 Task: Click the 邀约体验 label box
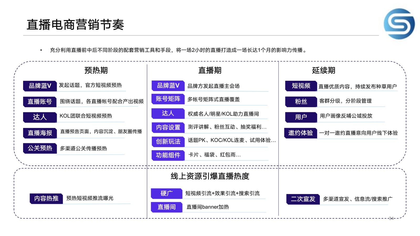pos(301,133)
